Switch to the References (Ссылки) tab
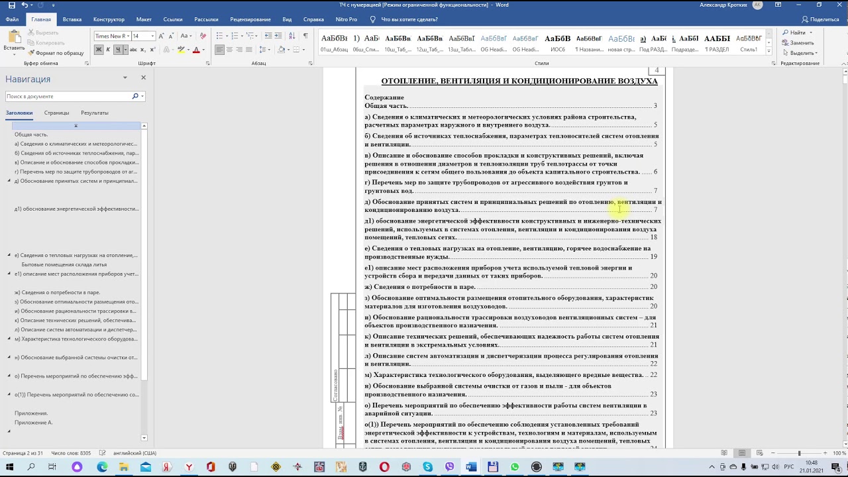Viewport: 848px width, 477px height. tap(173, 19)
